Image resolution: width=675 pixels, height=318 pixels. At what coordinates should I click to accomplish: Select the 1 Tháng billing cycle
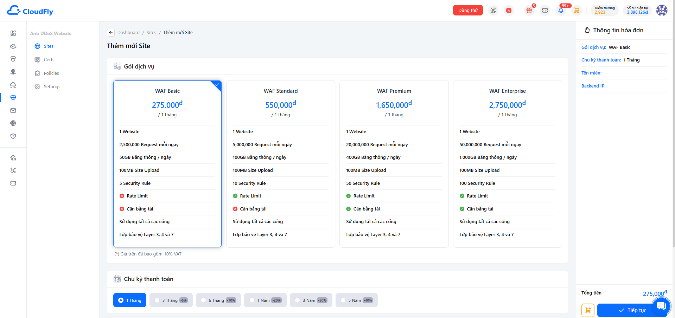point(130,300)
